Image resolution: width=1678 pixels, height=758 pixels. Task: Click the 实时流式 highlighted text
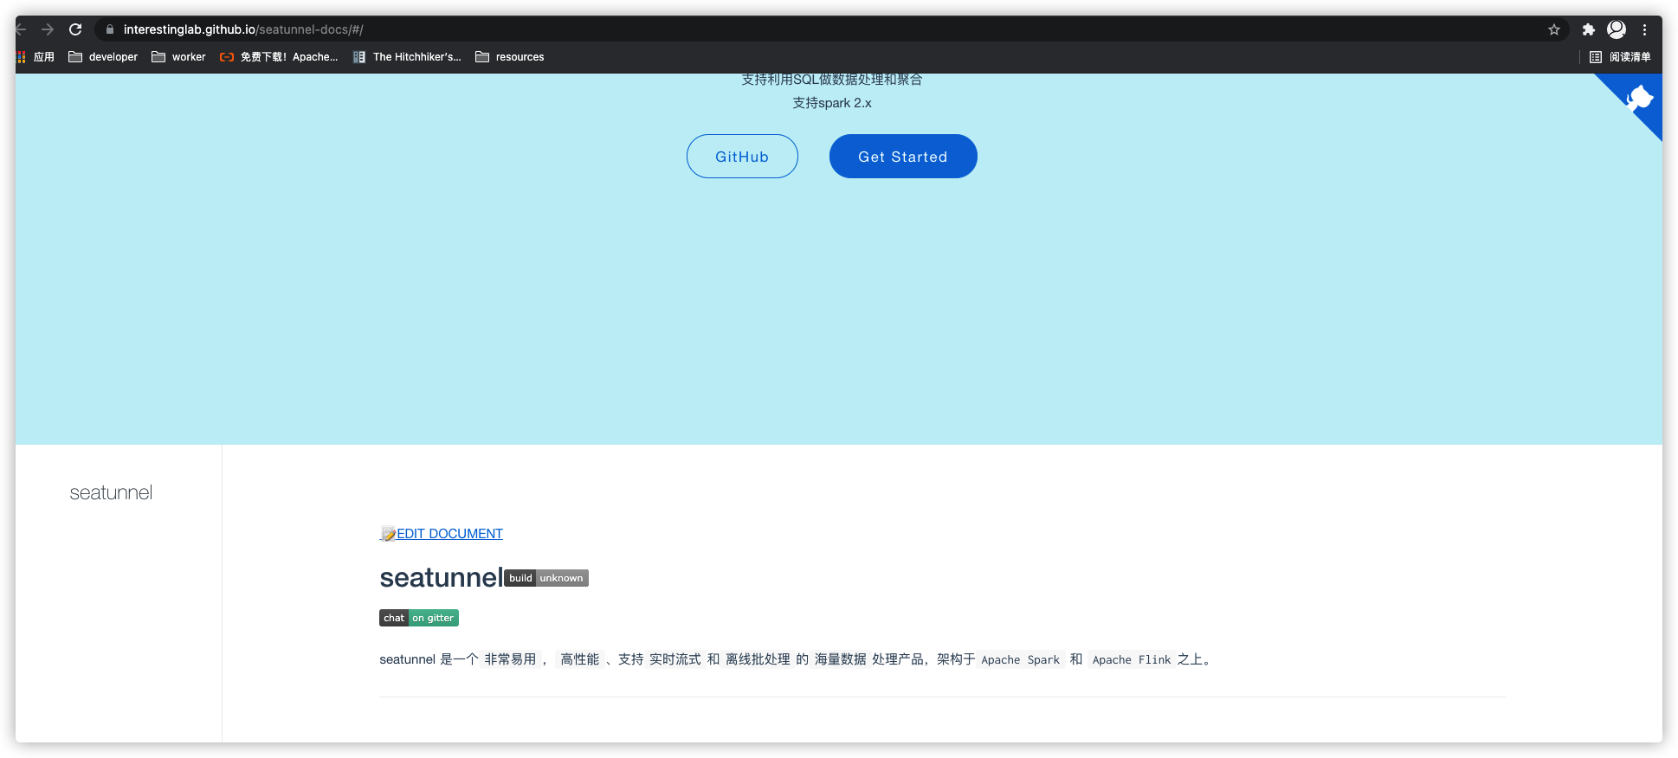pos(675,659)
